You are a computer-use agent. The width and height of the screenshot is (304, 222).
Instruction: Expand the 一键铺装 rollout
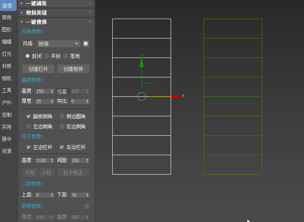(56, 4)
